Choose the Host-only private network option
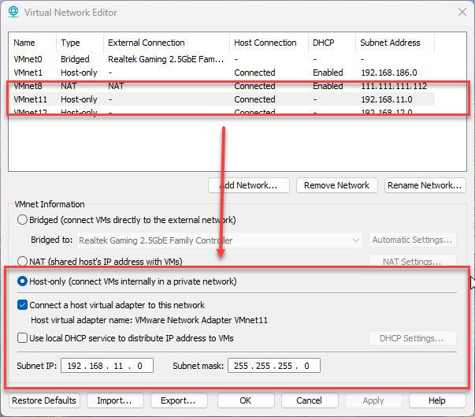 tap(22, 281)
